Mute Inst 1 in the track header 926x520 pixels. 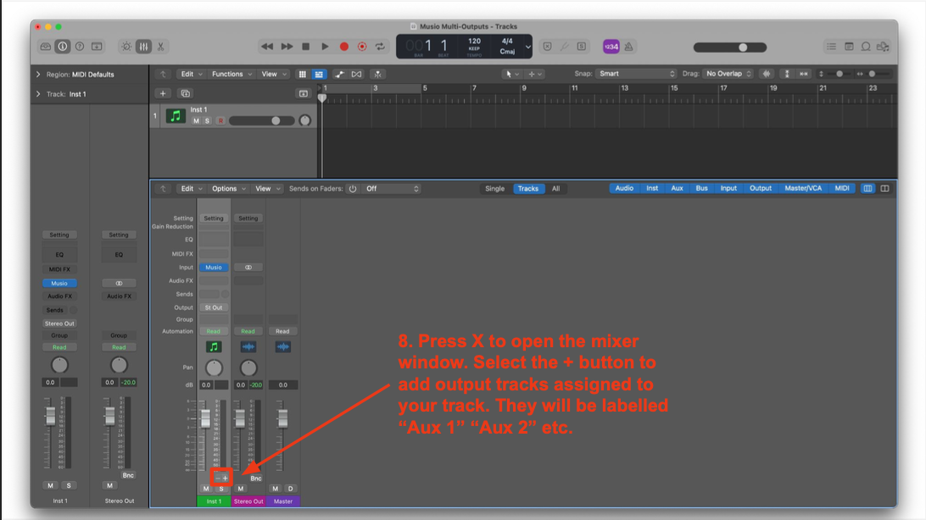[196, 121]
